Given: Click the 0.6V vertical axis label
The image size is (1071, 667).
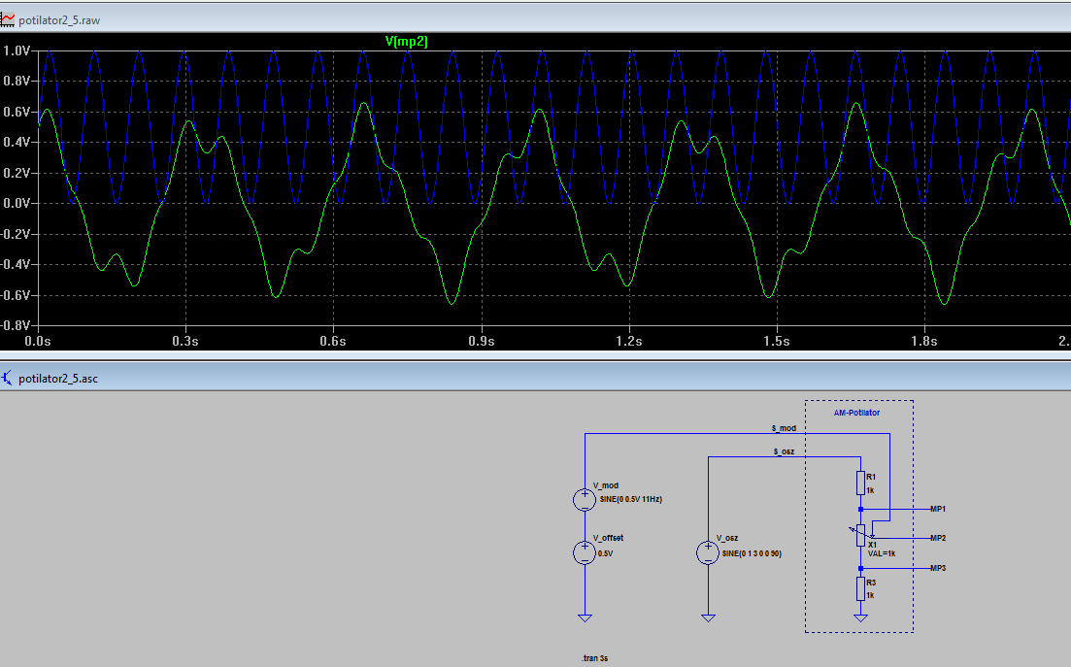Looking at the screenshot, I should 17,112.
